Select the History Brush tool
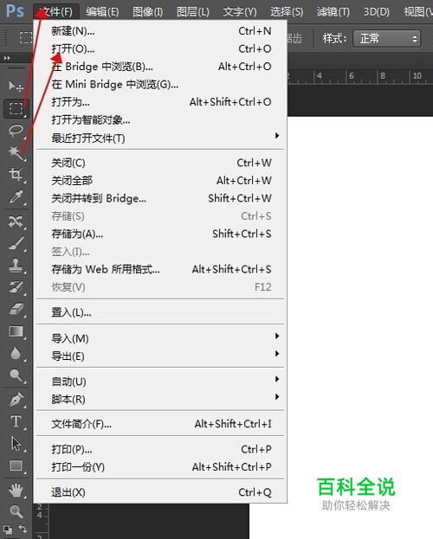 [x=16, y=287]
